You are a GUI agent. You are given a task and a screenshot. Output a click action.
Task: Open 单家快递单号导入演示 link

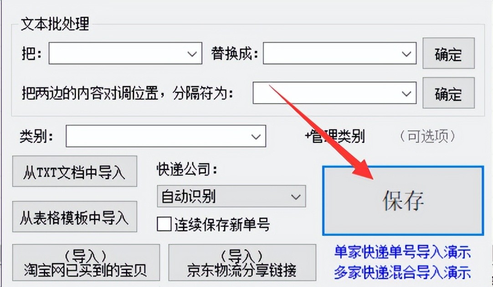click(402, 252)
